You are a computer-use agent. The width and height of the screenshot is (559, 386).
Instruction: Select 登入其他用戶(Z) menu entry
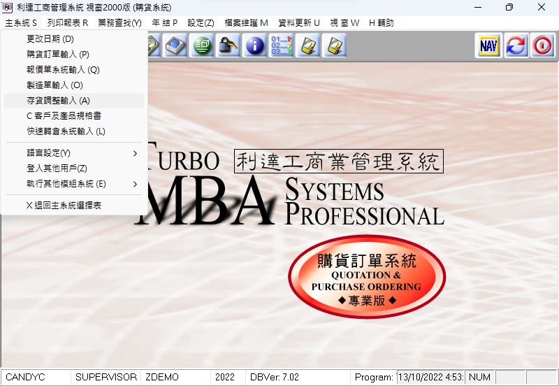[74, 169]
